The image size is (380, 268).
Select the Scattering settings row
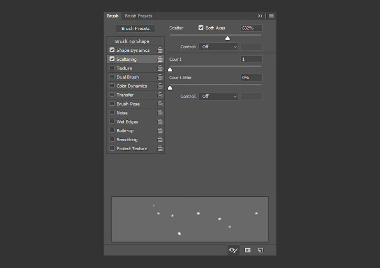point(136,59)
